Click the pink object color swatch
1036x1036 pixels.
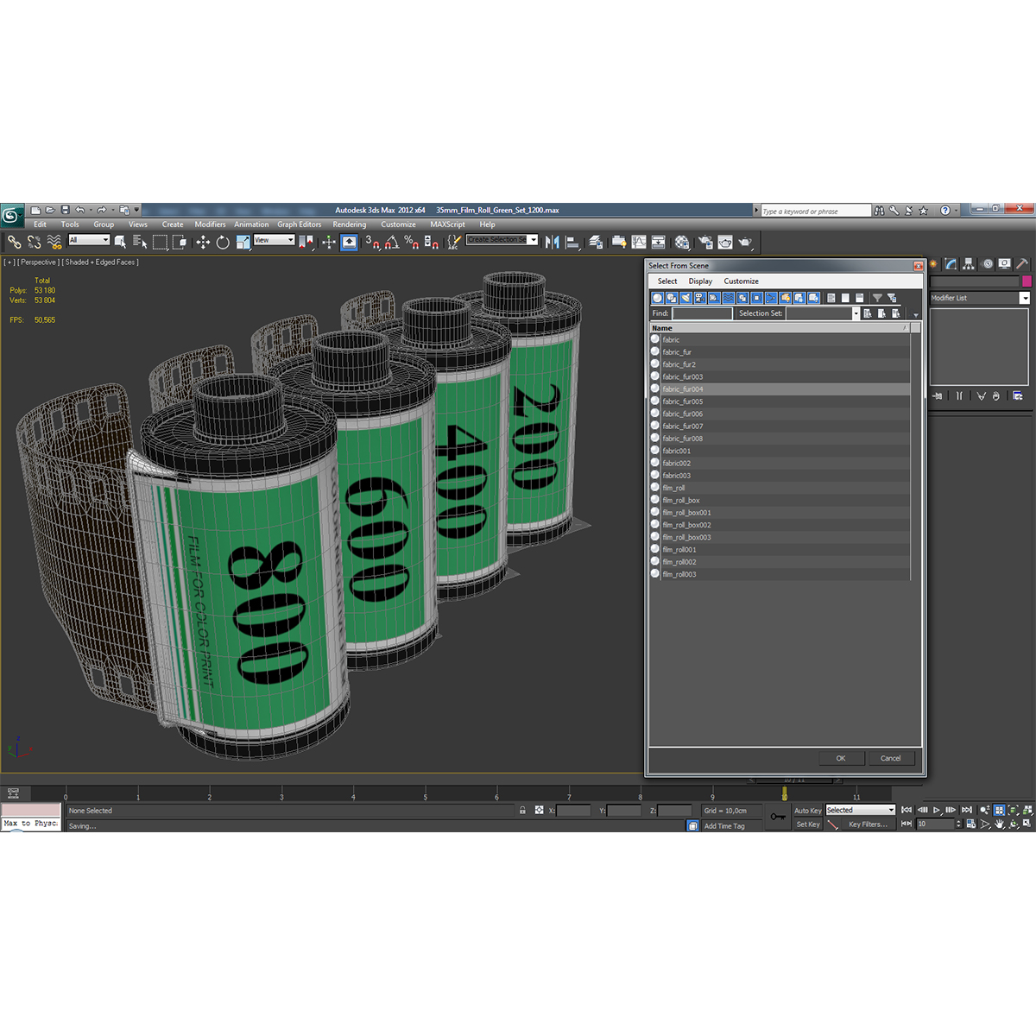coord(1027,281)
